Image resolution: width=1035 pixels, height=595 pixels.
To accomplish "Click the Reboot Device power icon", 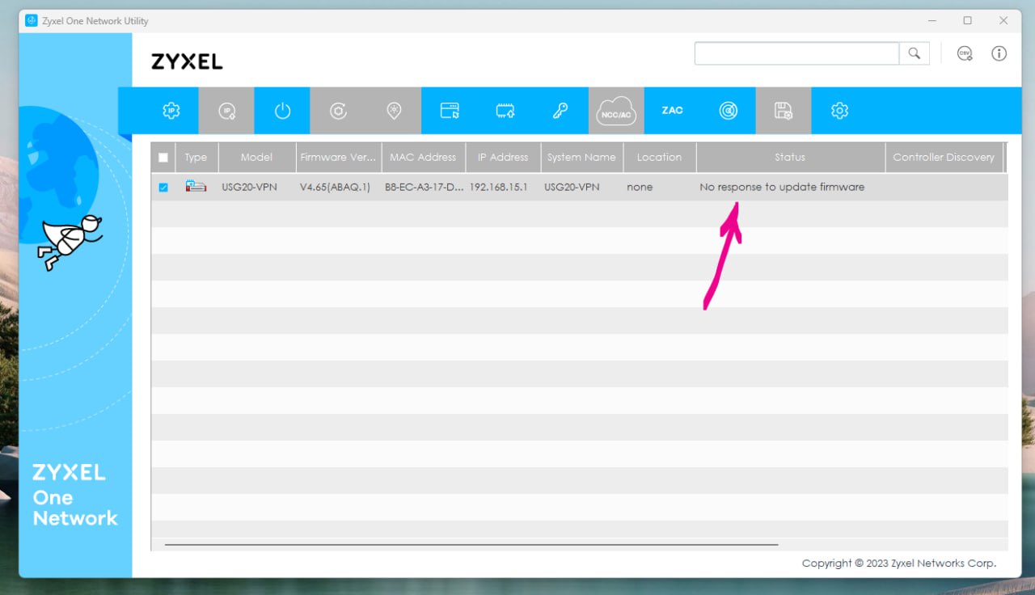I will coord(282,111).
